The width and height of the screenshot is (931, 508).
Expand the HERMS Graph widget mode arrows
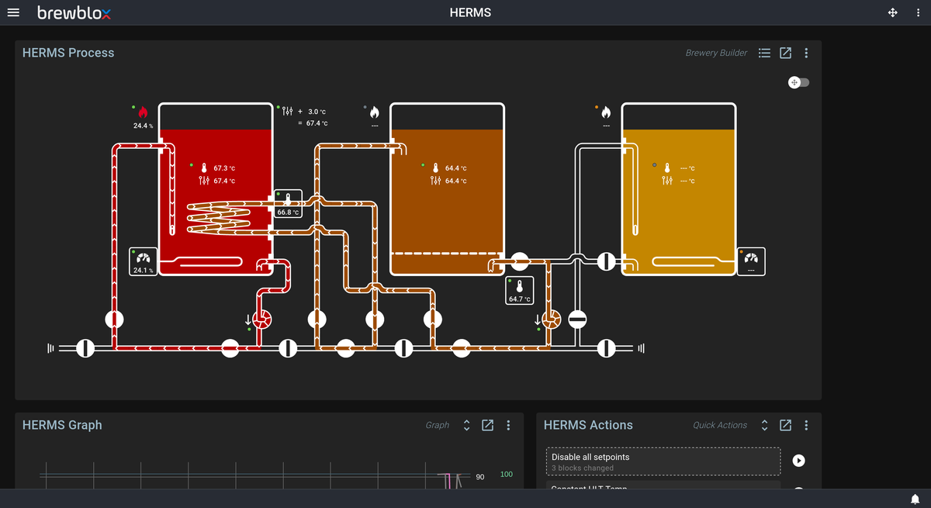[x=466, y=425]
